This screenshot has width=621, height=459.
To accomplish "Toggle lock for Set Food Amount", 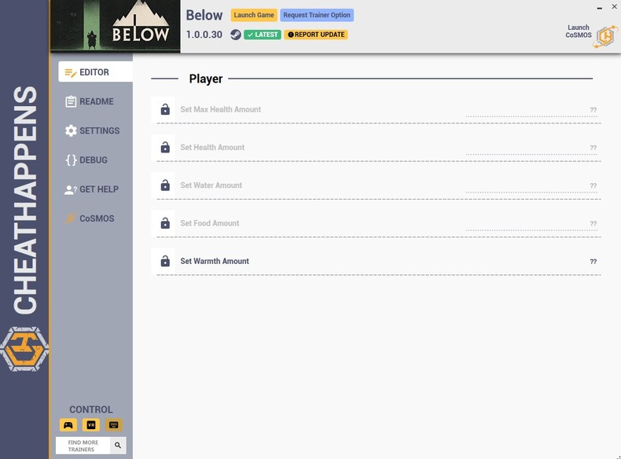I will pos(165,223).
